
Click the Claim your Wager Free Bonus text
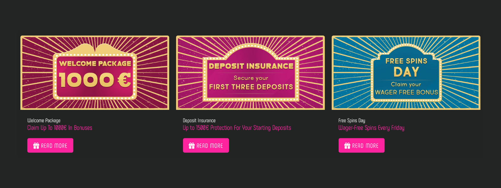(x=406, y=88)
